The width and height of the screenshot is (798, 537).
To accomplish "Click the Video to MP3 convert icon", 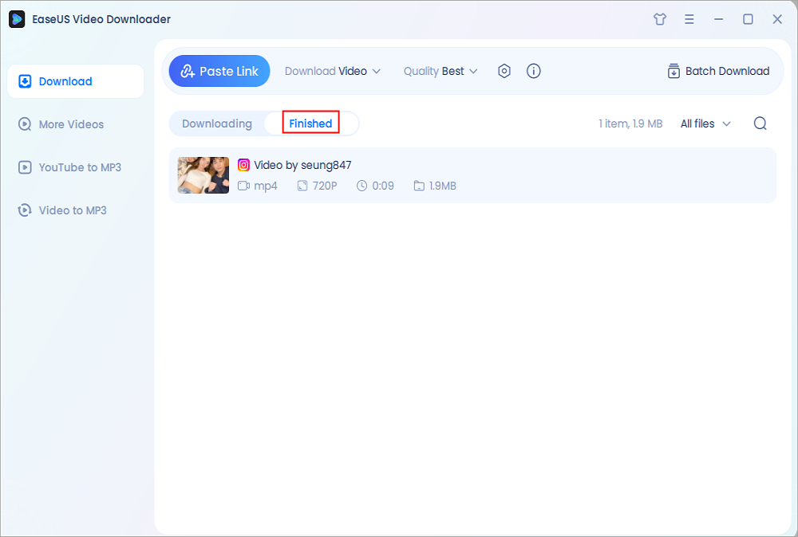I will (25, 210).
